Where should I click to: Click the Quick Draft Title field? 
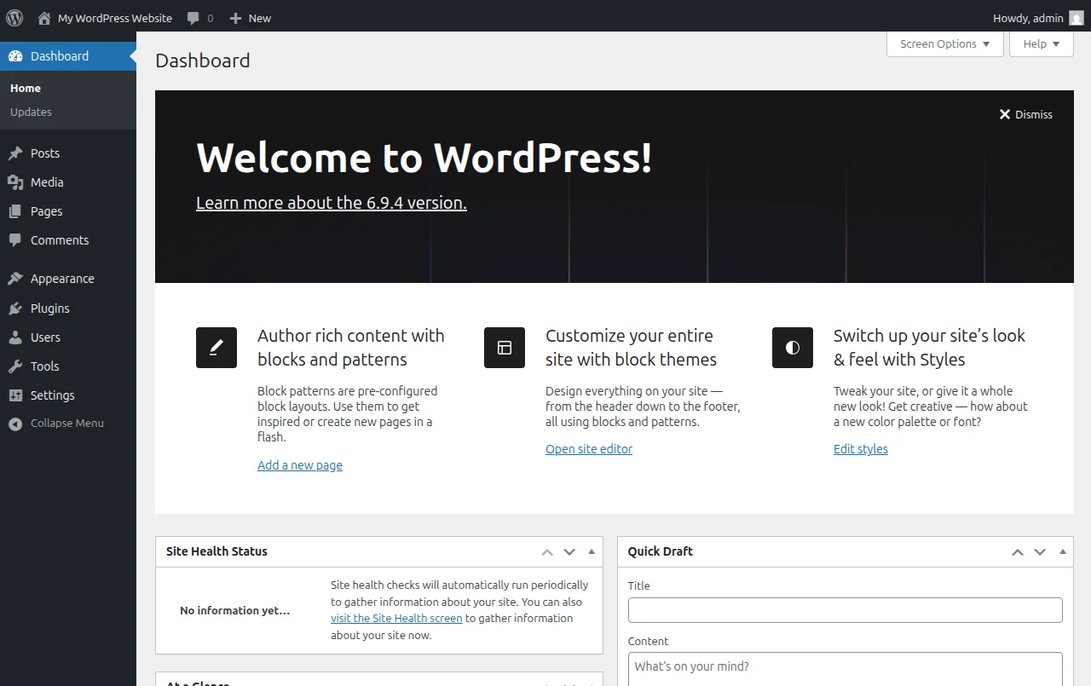(x=845, y=609)
